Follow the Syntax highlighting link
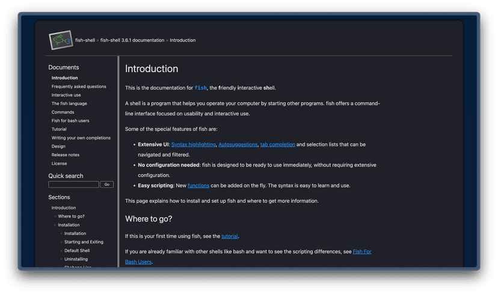This screenshot has width=498, height=294. point(193,144)
